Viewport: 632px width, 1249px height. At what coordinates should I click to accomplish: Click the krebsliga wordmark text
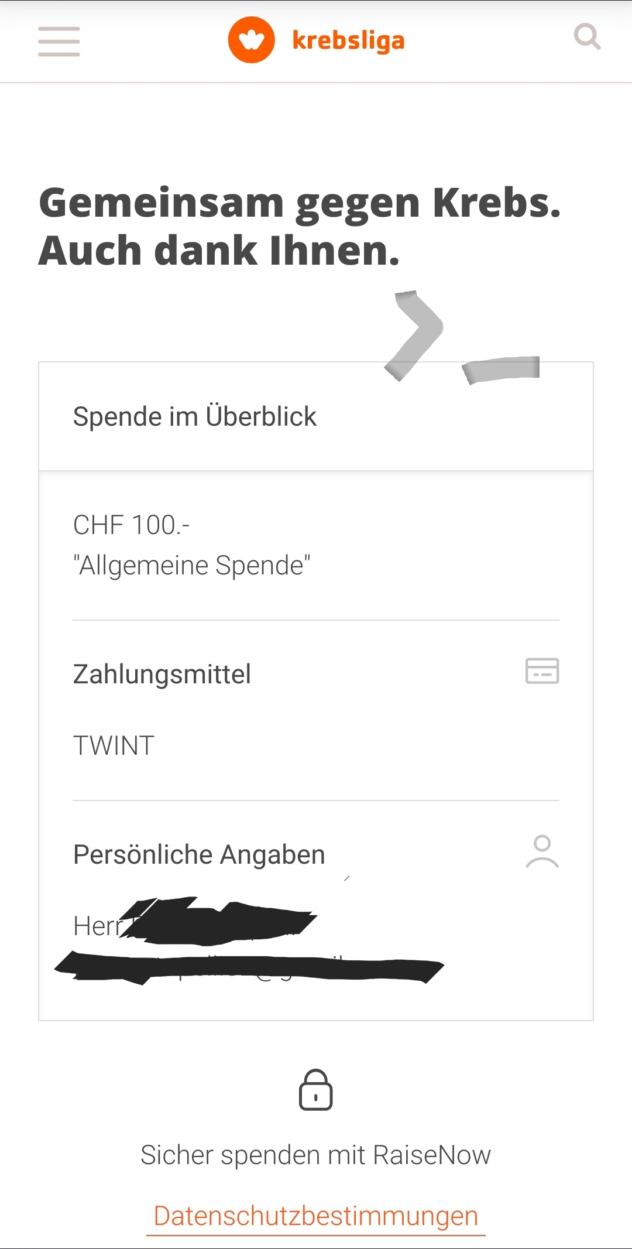[348, 41]
